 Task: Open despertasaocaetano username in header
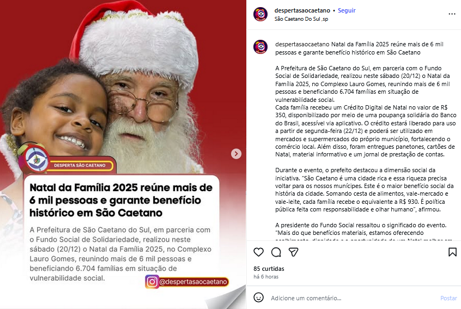[x=302, y=10]
